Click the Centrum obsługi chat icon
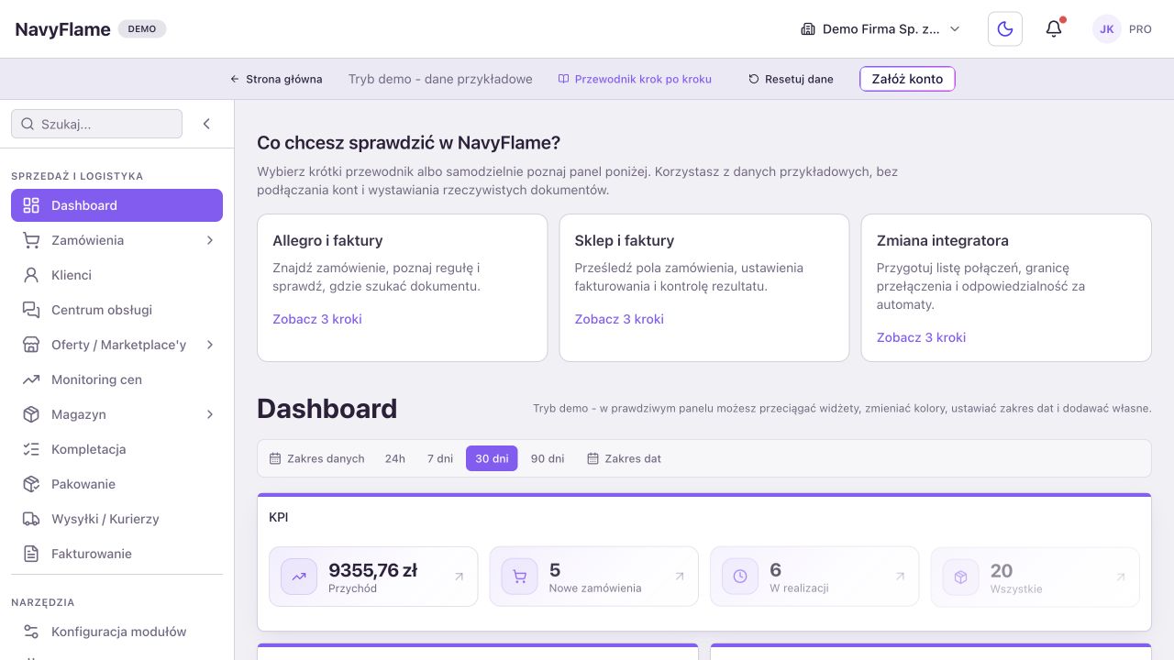1174x660 pixels. 31,310
